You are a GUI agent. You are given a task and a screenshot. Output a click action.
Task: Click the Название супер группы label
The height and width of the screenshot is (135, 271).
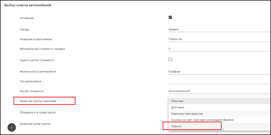point(35,124)
